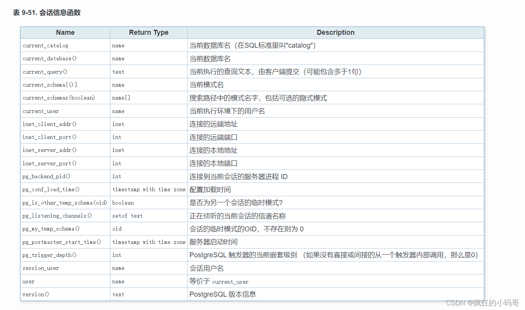Select the pg_backend_pid() cell
The height and width of the screenshot is (310, 525).
[65, 176]
